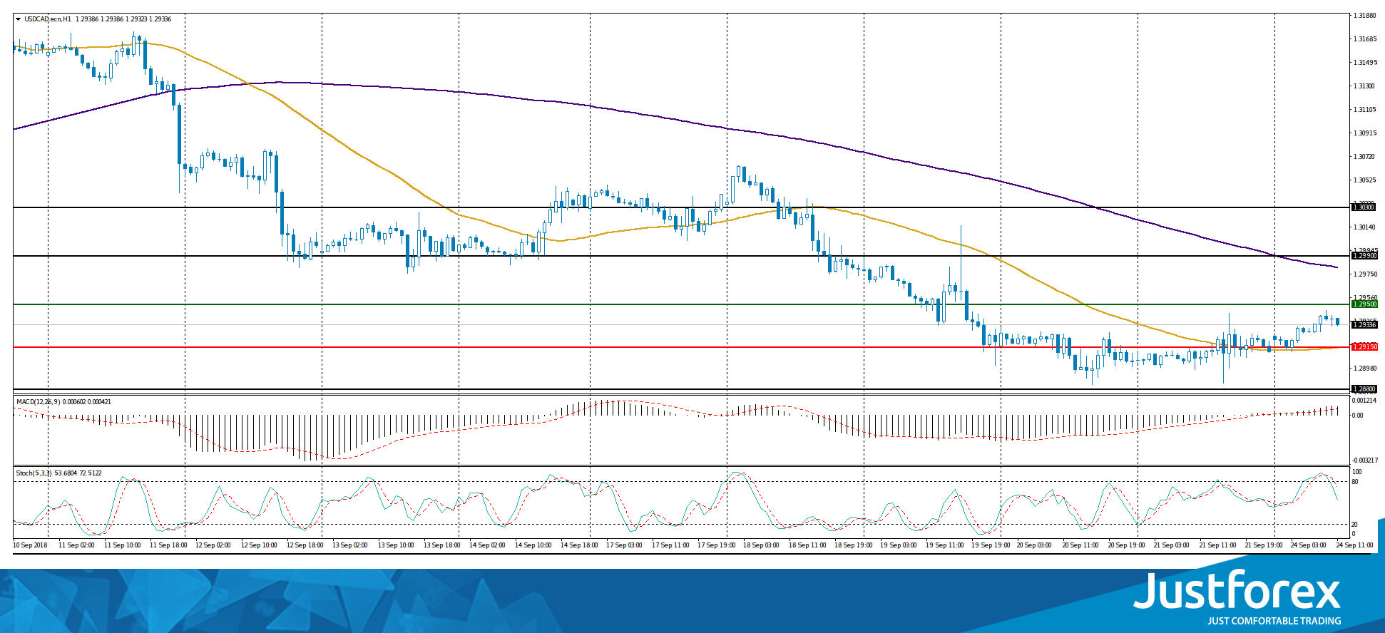This screenshot has width=1385, height=633.
Task: Click the 1.30140 price axis label
Action: 1365,227
